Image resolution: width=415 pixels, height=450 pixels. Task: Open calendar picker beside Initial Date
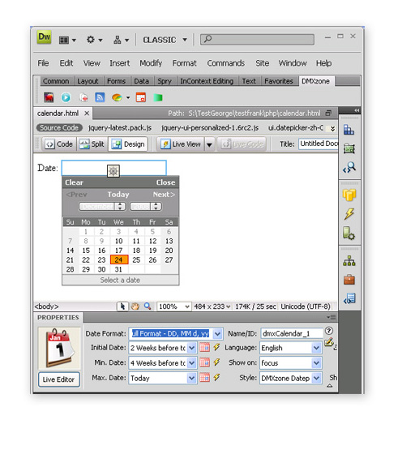coord(204,348)
